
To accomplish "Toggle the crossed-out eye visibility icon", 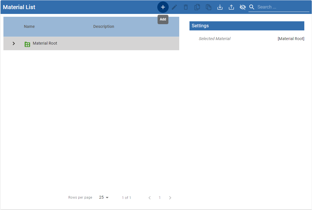I will point(243,7).
